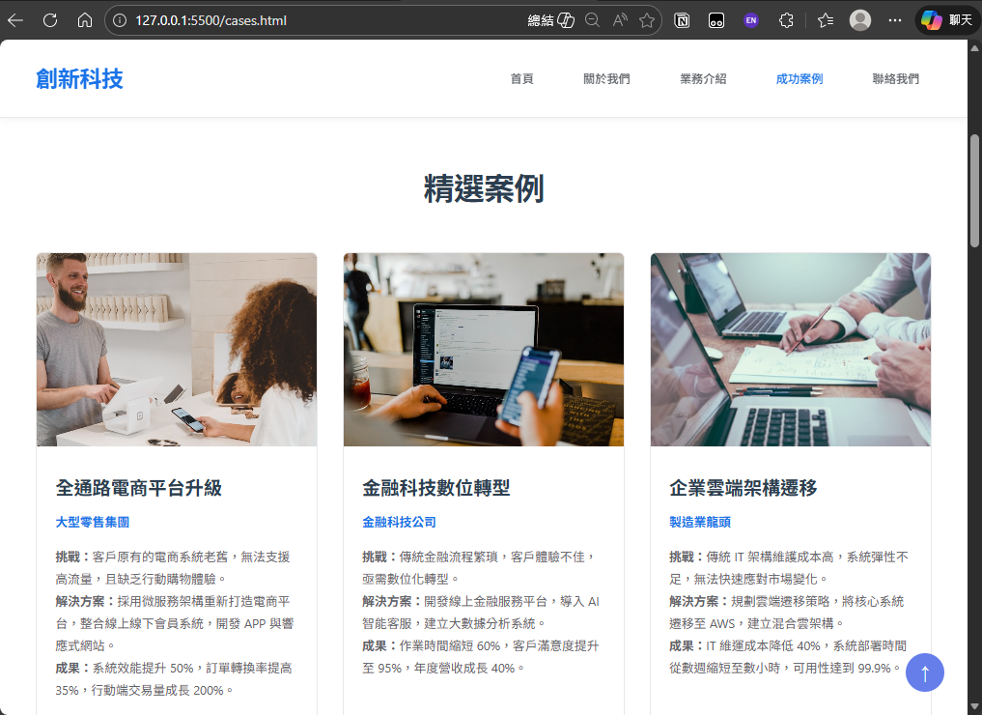Screen dimensions: 982x715
Task: Open the browser Settings and more menu
Action: [895, 20]
